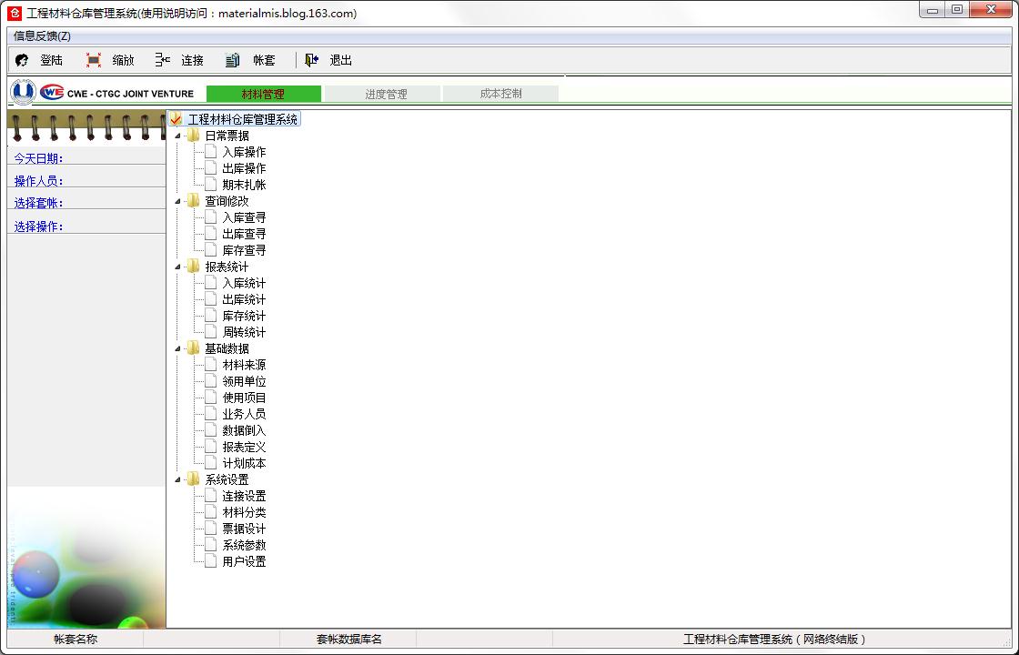Click the 入库操作 document icon
This screenshot has width=1019, height=655.
(210, 151)
